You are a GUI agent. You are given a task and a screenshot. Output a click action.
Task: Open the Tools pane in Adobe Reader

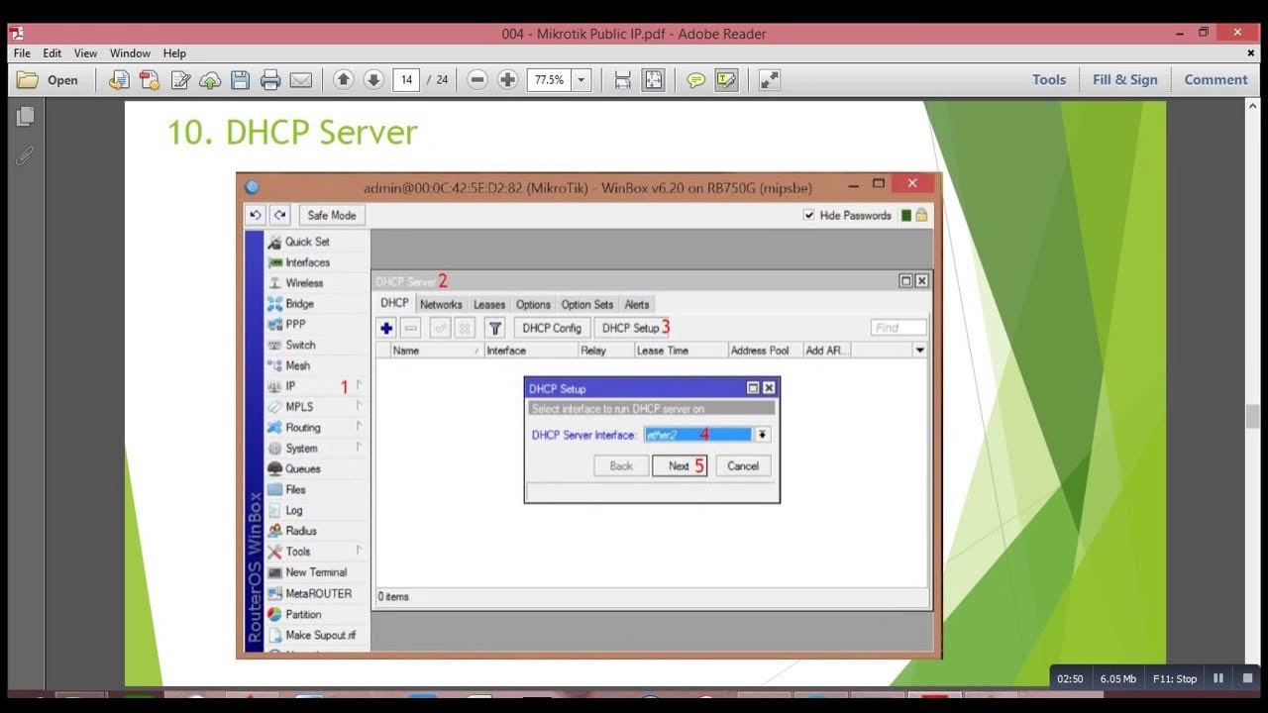[x=1049, y=80]
